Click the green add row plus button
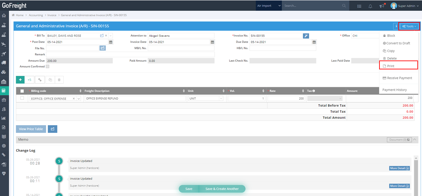 (x=20, y=80)
